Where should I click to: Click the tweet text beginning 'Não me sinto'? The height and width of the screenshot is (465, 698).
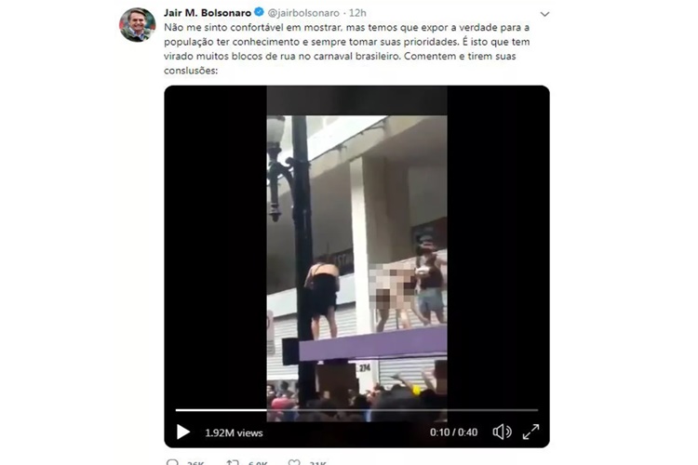(x=347, y=48)
